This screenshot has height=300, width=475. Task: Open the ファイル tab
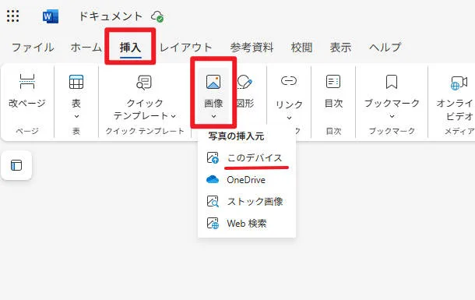[x=33, y=48]
